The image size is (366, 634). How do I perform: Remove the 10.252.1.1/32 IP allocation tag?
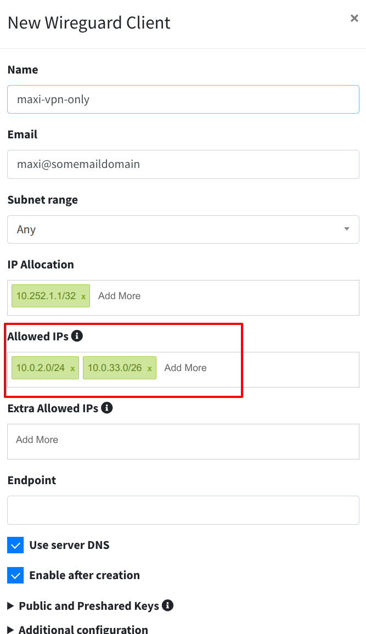pos(83,296)
